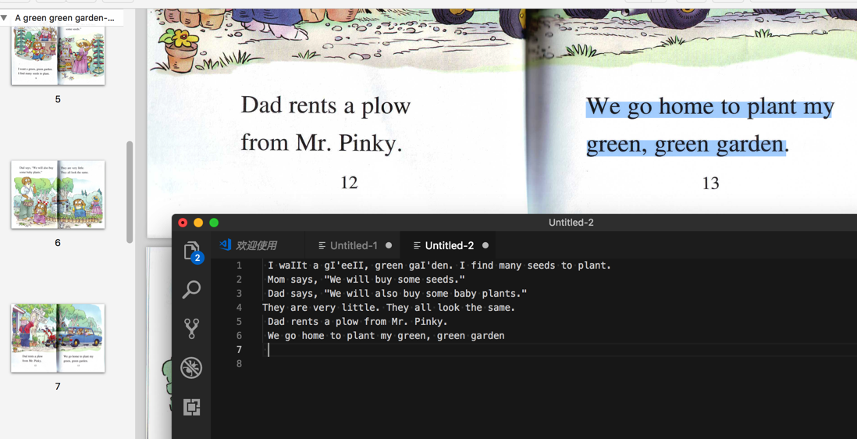Viewport: 857px width, 439px height.
Task: Collapse the 'A green green garden' outline triangle
Action: pyautogui.click(x=4, y=18)
